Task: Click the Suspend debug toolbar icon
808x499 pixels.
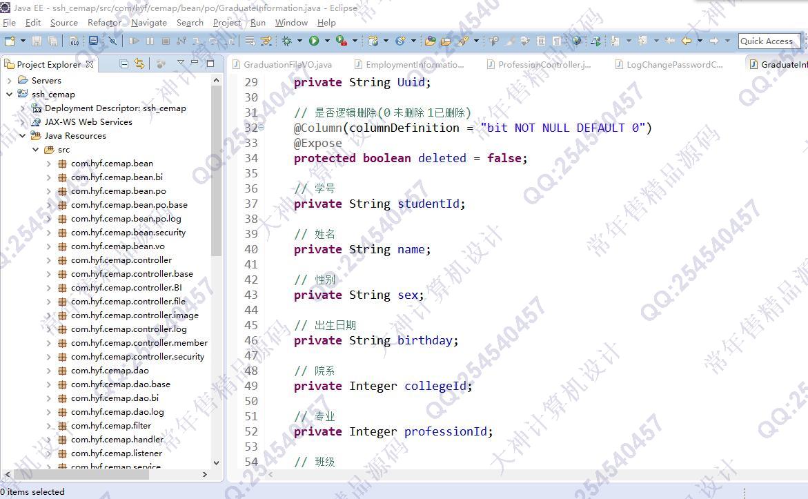Action: (150, 41)
